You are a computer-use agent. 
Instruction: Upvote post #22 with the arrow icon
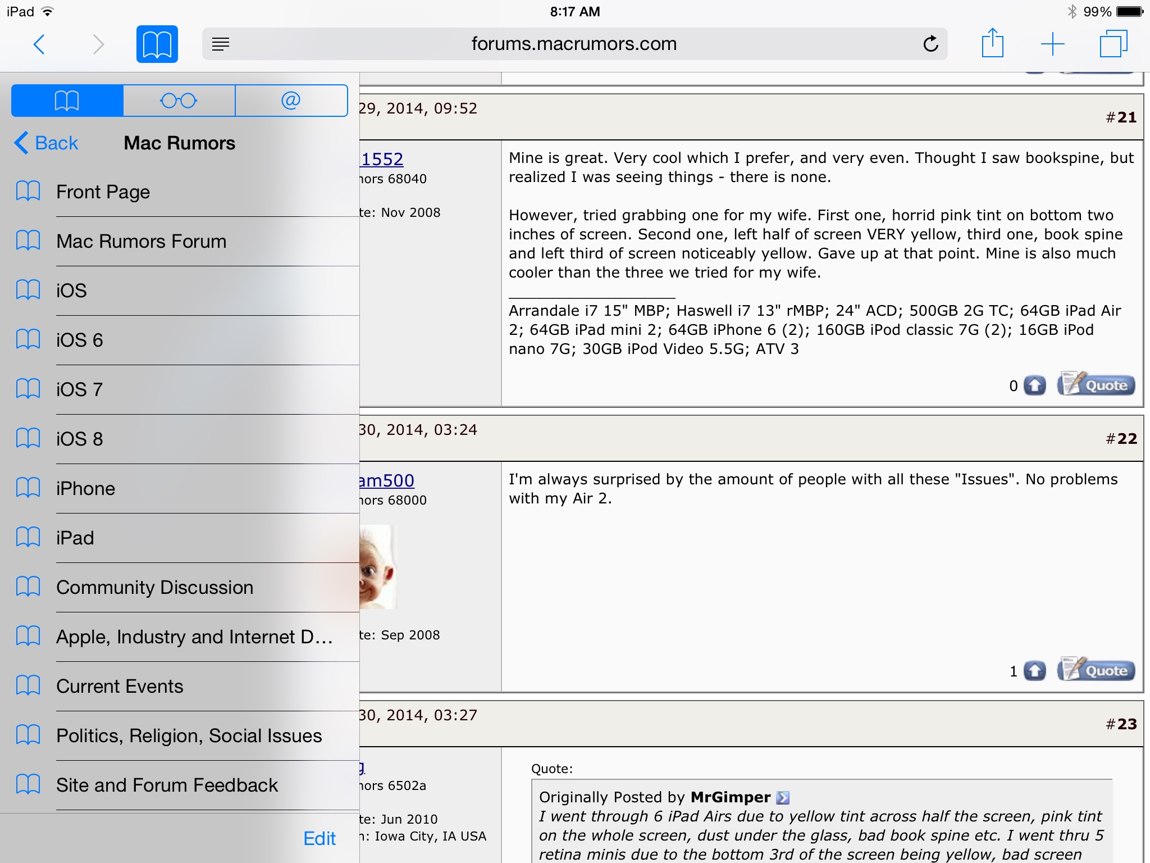pos(1034,671)
